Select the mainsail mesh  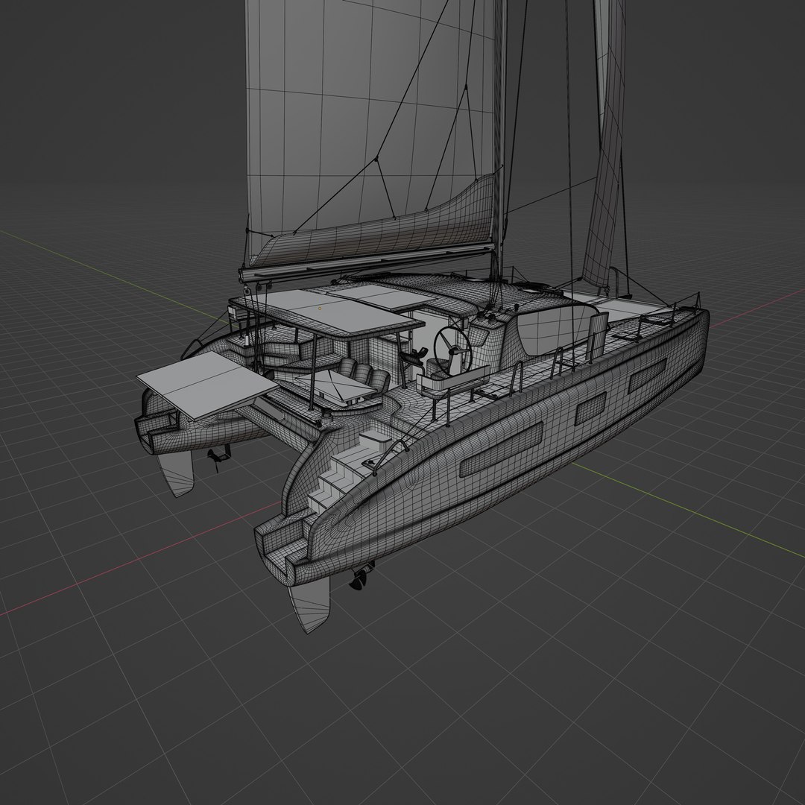[x=370, y=123]
